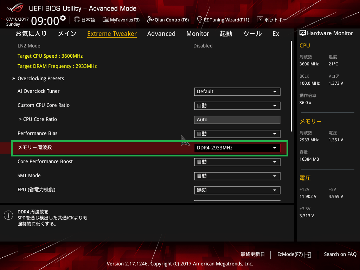Open the hotkey help question-mark icon
Viewport: 360px width, 270px height.
point(260,20)
